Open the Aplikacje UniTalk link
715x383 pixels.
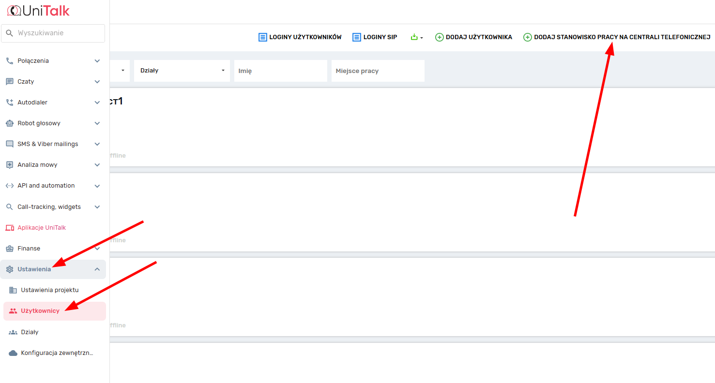click(x=42, y=228)
